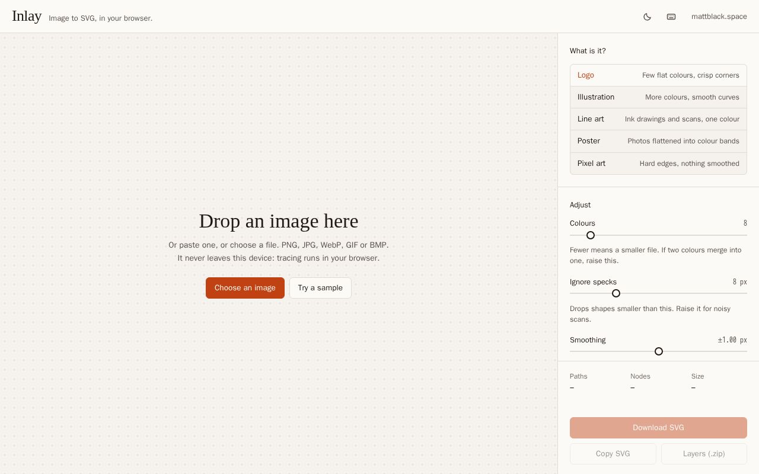
Task: Click the Ignore specks slider handle
Action: coord(616,293)
